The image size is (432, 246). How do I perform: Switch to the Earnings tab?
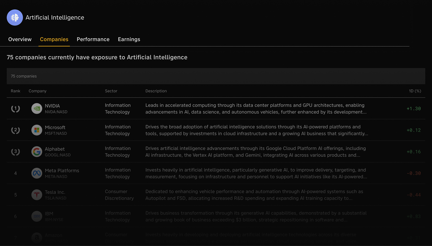129,39
